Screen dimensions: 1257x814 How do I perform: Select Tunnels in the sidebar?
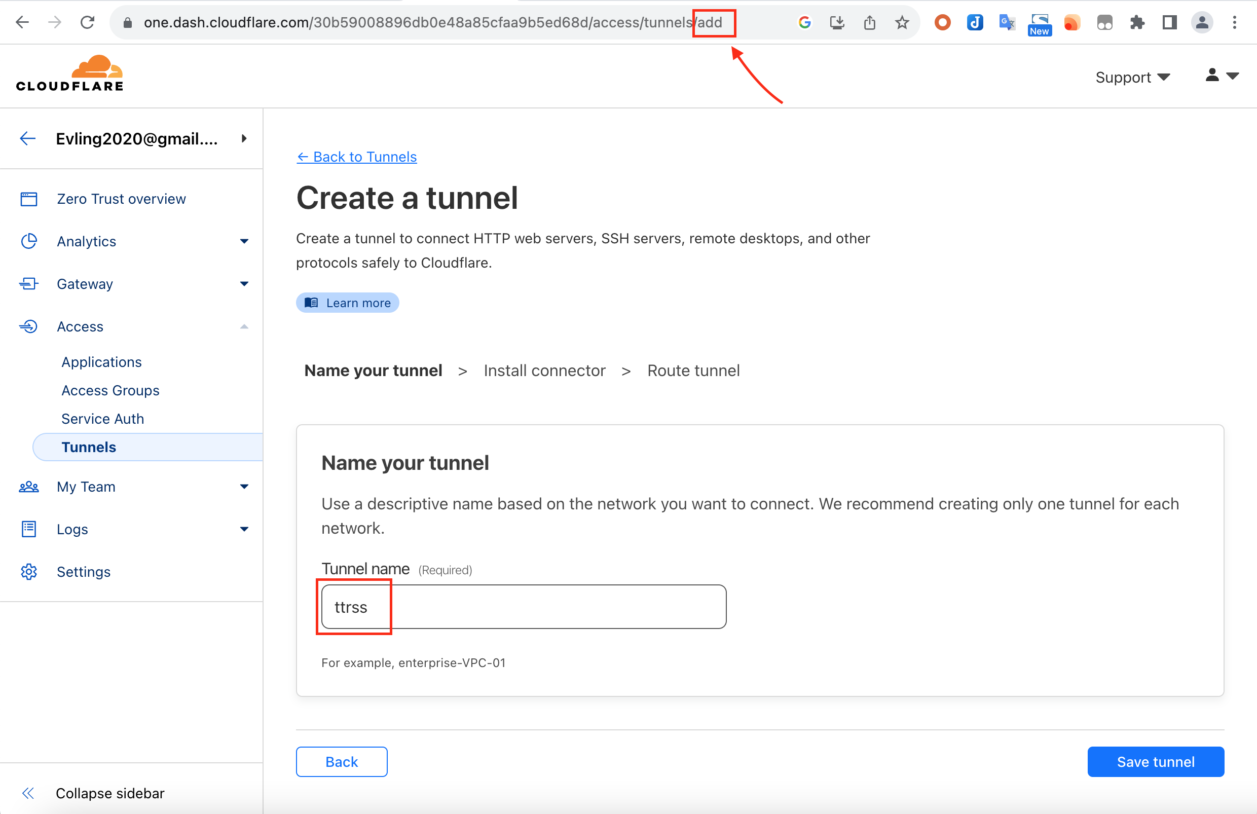(148, 447)
